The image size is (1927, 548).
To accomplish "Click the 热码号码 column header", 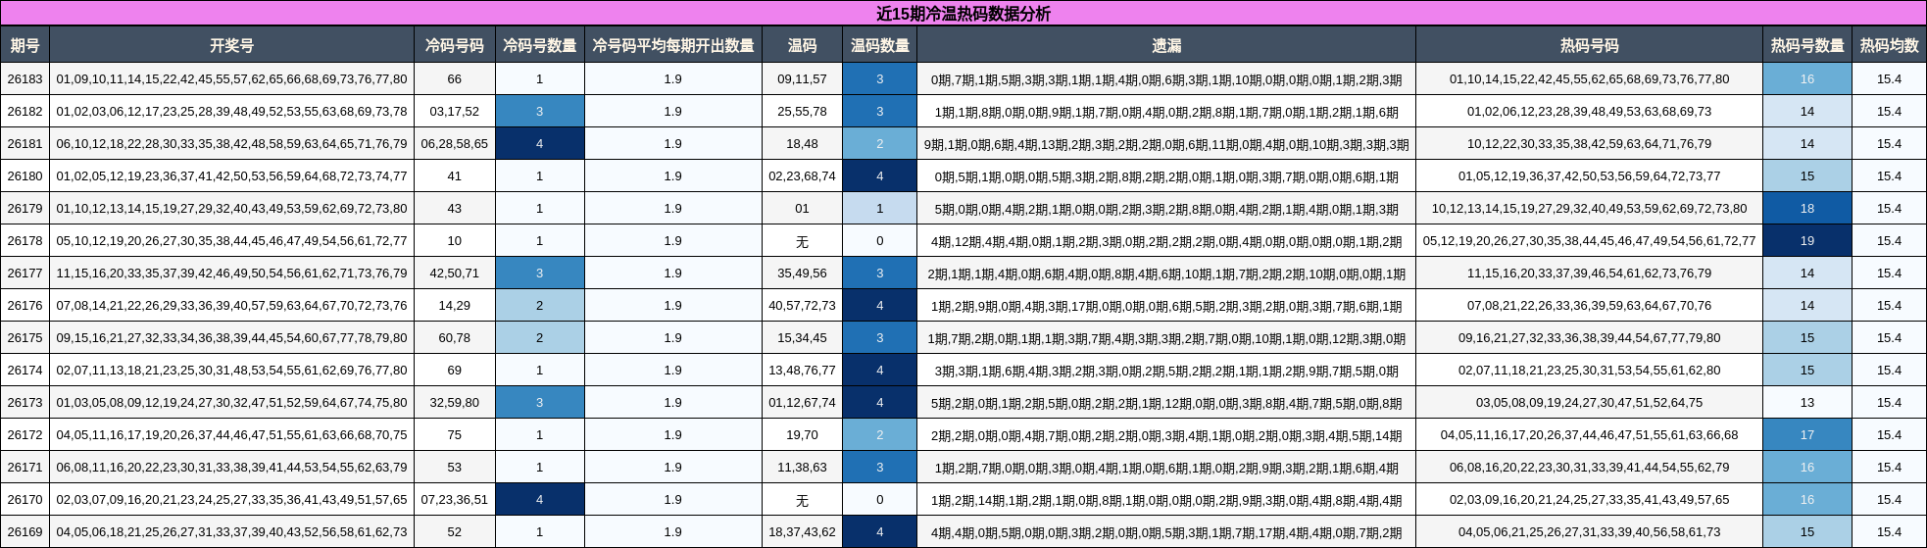I will click(x=1589, y=45).
